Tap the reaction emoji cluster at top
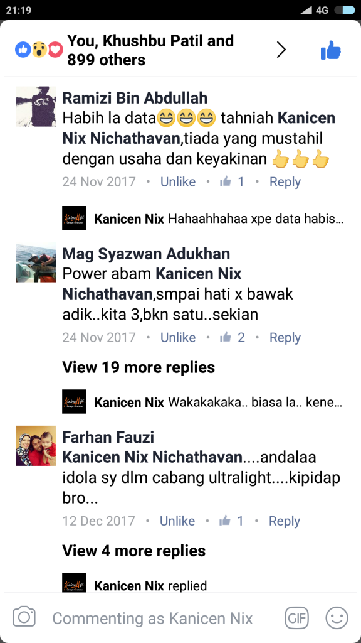 39,50
